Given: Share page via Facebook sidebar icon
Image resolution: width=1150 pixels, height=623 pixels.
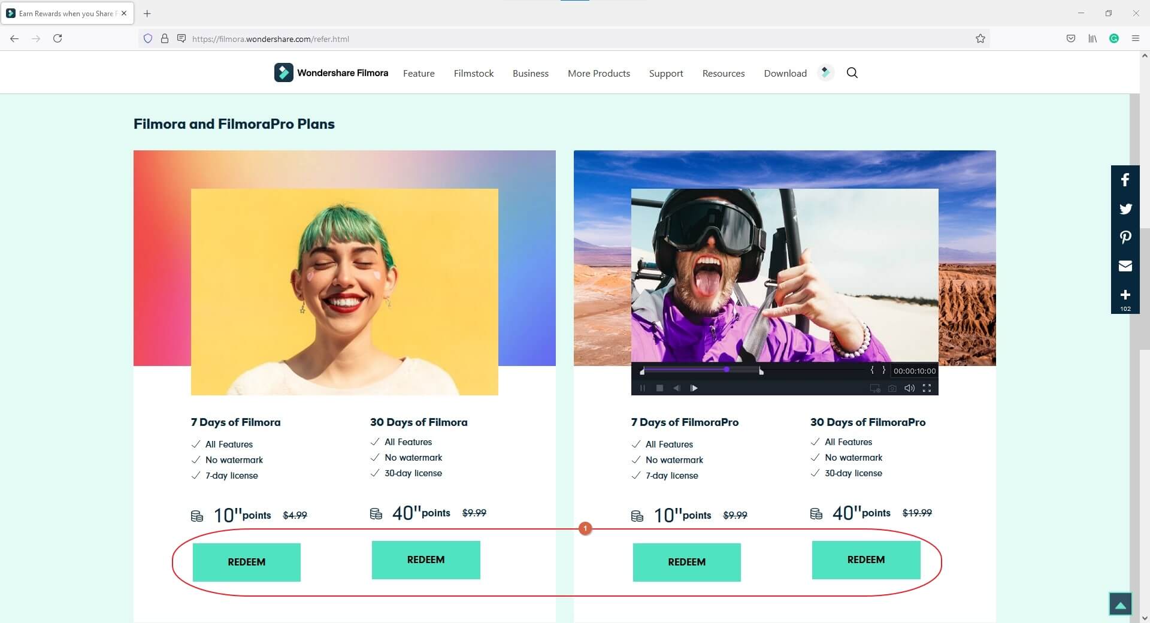Looking at the screenshot, I should (1125, 180).
